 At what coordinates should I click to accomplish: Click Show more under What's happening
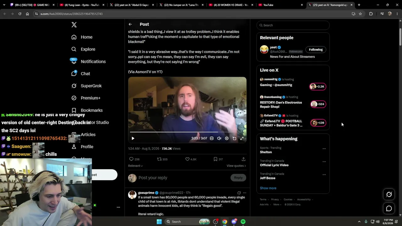point(268,188)
